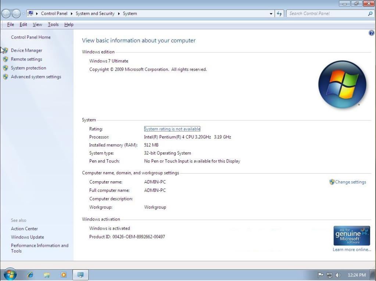Open Action Center flag in system tray
The width and height of the screenshot is (376, 281).
[321, 275]
